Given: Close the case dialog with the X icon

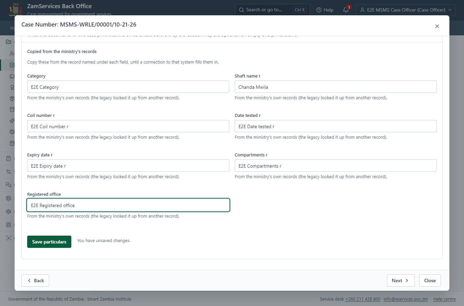Looking at the screenshot, I should (437, 26).
